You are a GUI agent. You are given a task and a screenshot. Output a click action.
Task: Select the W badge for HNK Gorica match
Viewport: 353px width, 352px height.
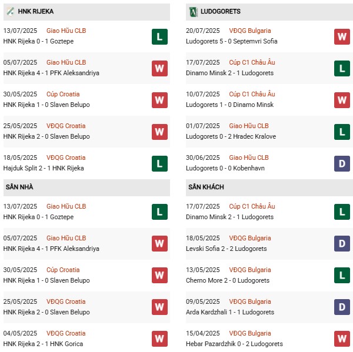(x=159, y=339)
